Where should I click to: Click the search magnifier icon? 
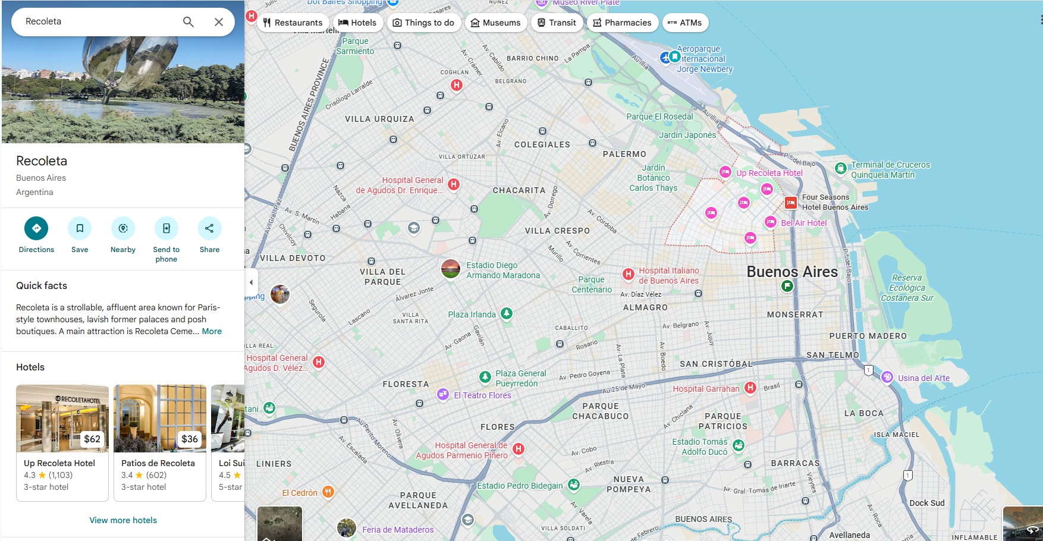point(188,22)
